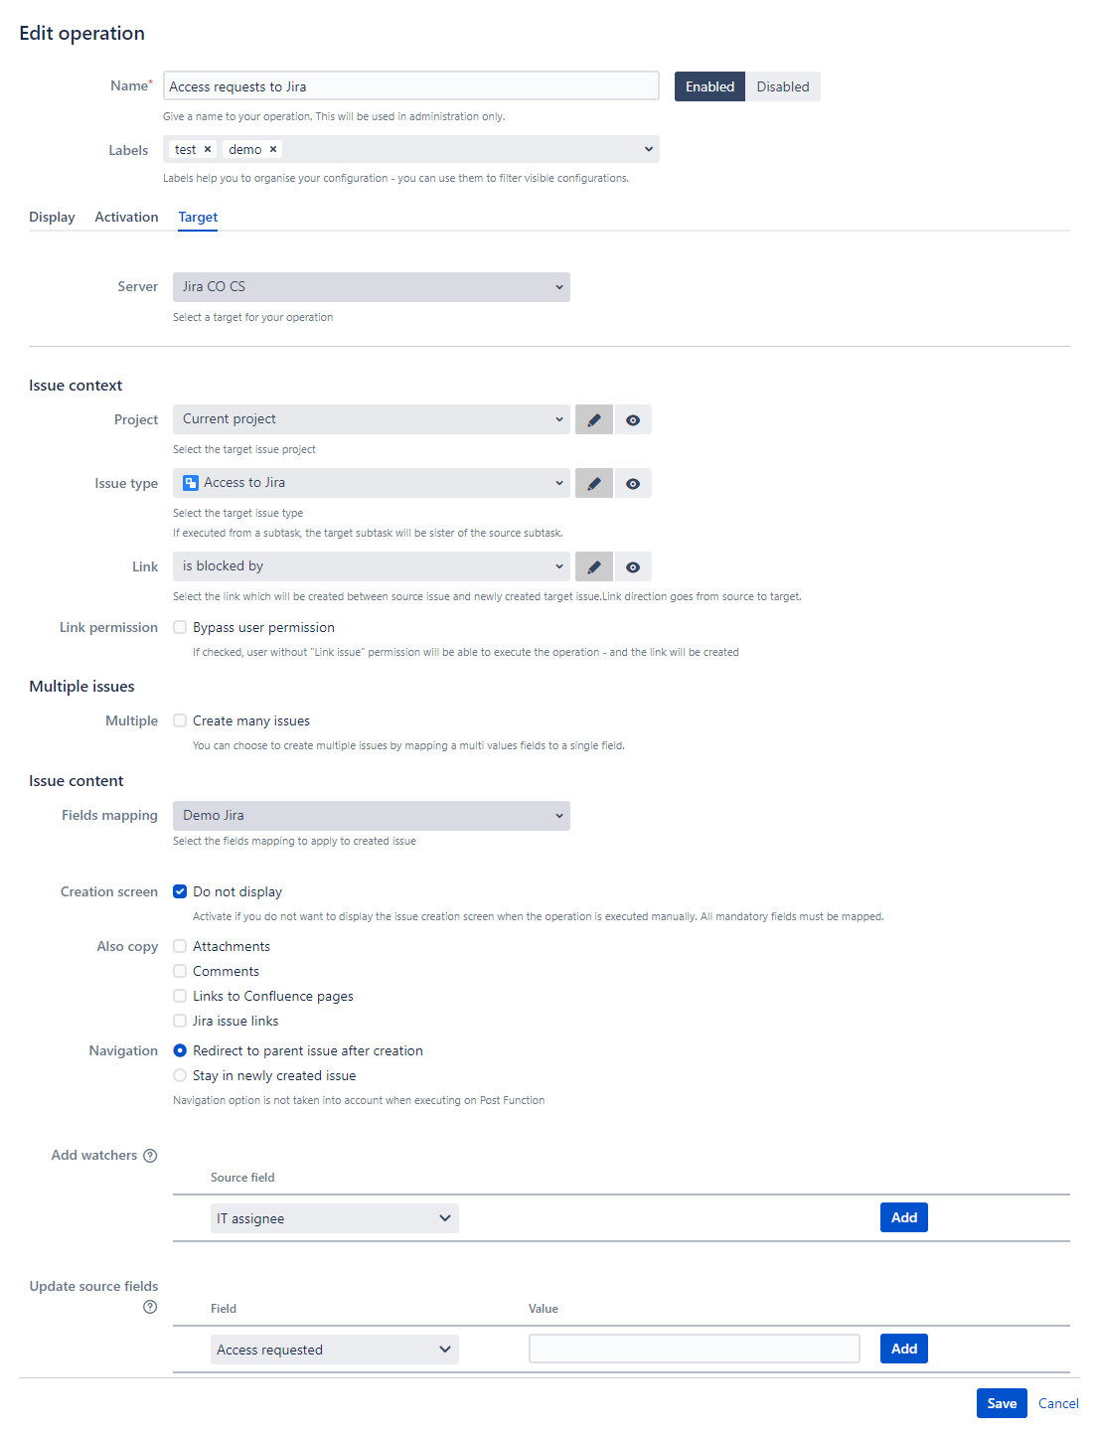Edit the Link type setting
Viewport: 1098px width, 1434px height.
point(594,565)
